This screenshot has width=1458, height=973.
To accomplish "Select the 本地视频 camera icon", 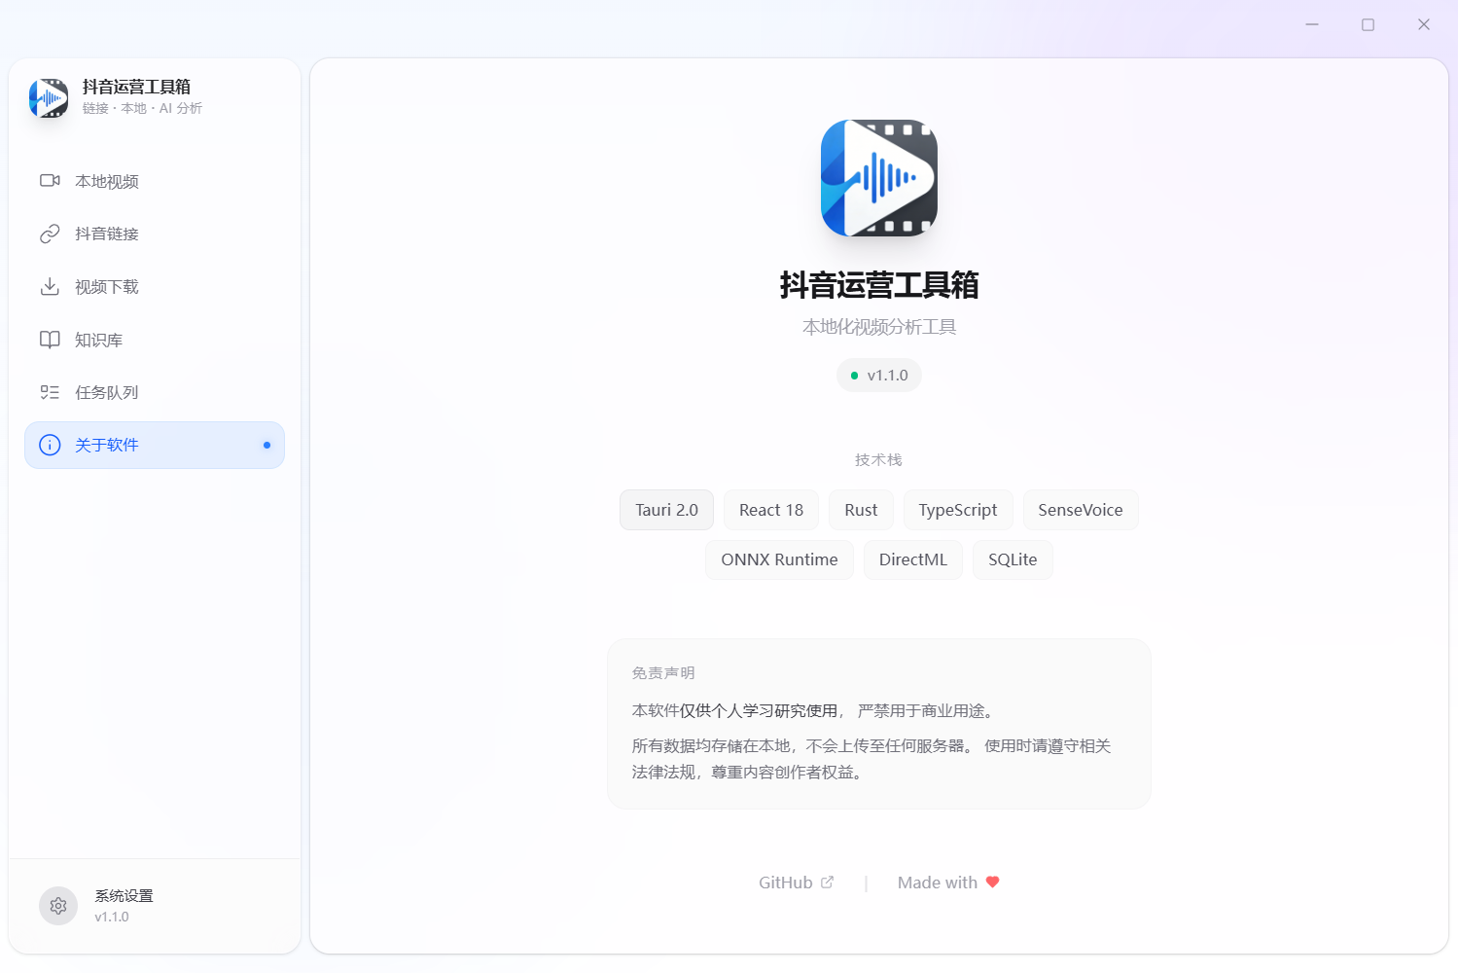I will [51, 180].
